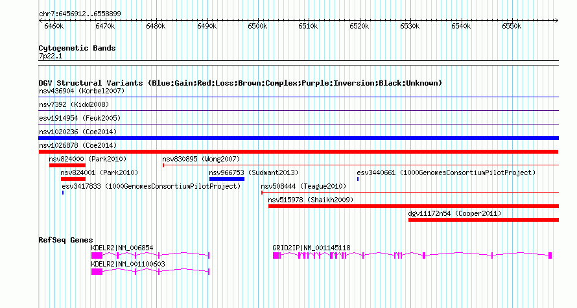Click the blue gain bar of nsv1020236

(x=298, y=138)
